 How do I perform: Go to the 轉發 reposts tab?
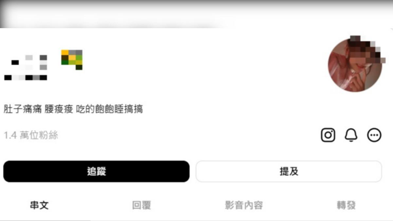tap(346, 206)
